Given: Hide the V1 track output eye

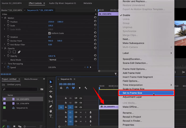Looking at the screenshot, I should [x=81, y=107].
